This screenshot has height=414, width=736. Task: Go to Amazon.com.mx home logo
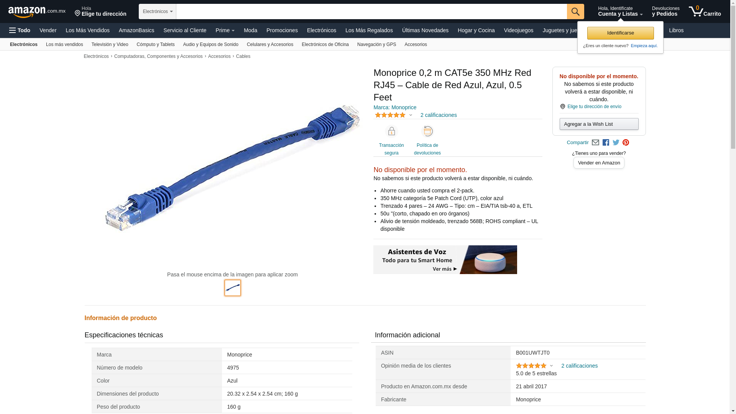coord(37,12)
